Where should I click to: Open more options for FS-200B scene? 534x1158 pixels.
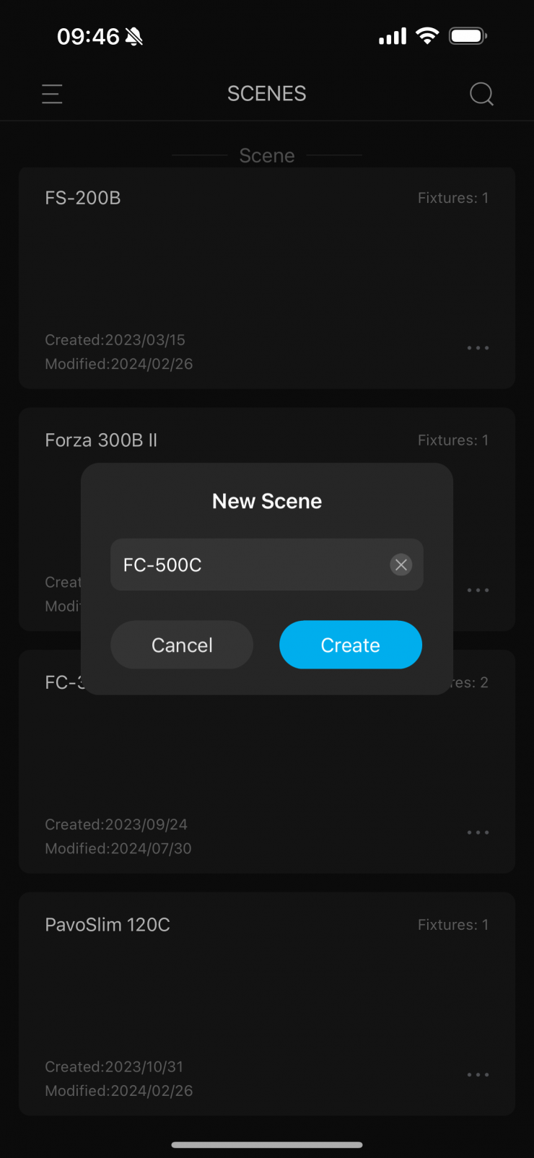(x=478, y=348)
